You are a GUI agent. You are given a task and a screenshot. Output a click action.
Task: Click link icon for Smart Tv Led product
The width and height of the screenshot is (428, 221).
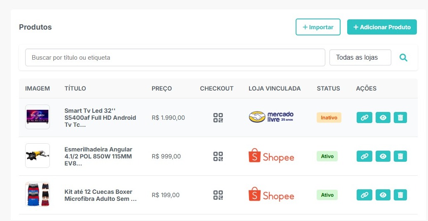[364, 118]
